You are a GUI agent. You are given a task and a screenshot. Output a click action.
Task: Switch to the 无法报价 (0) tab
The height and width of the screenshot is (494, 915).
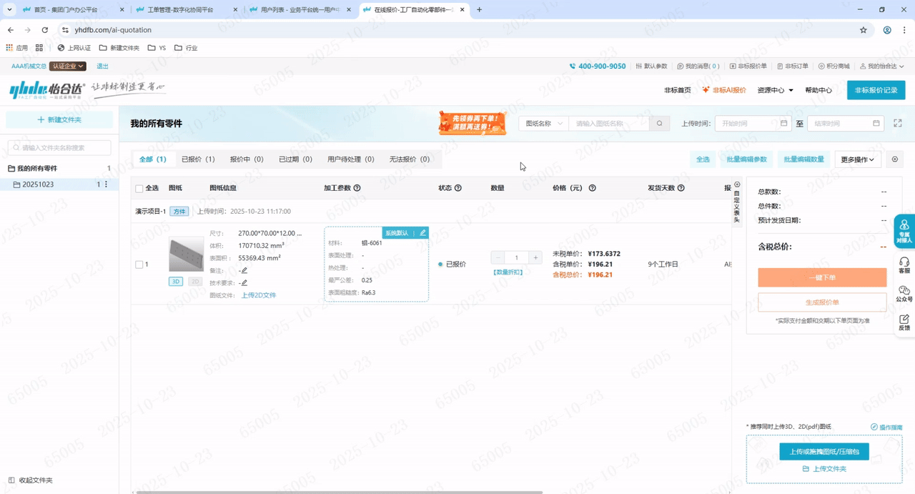(409, 159)
